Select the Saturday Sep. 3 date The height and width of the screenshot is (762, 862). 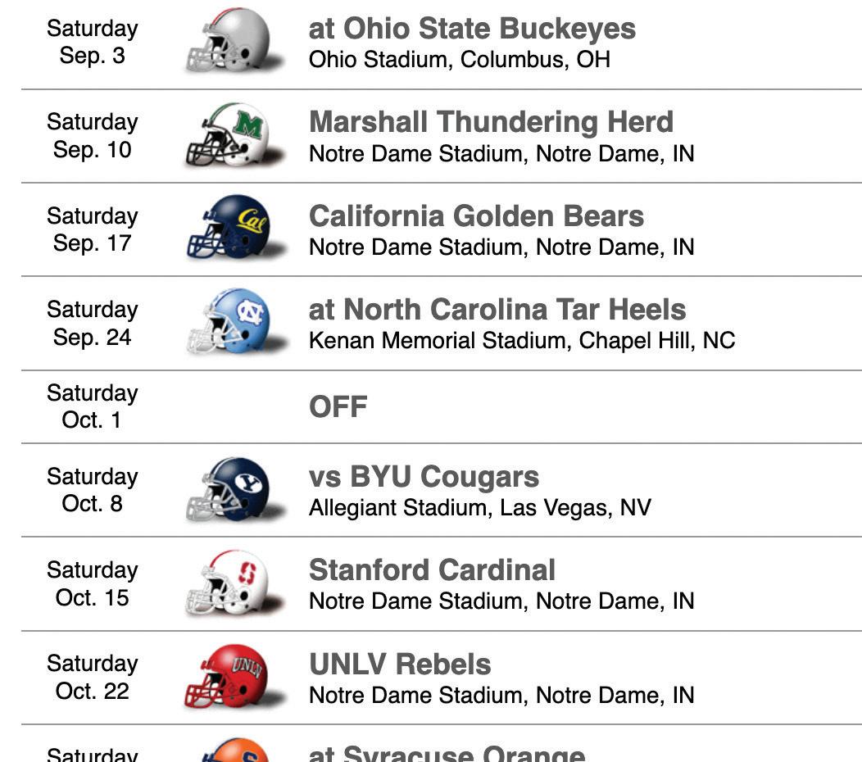click(x=93, y=42)
